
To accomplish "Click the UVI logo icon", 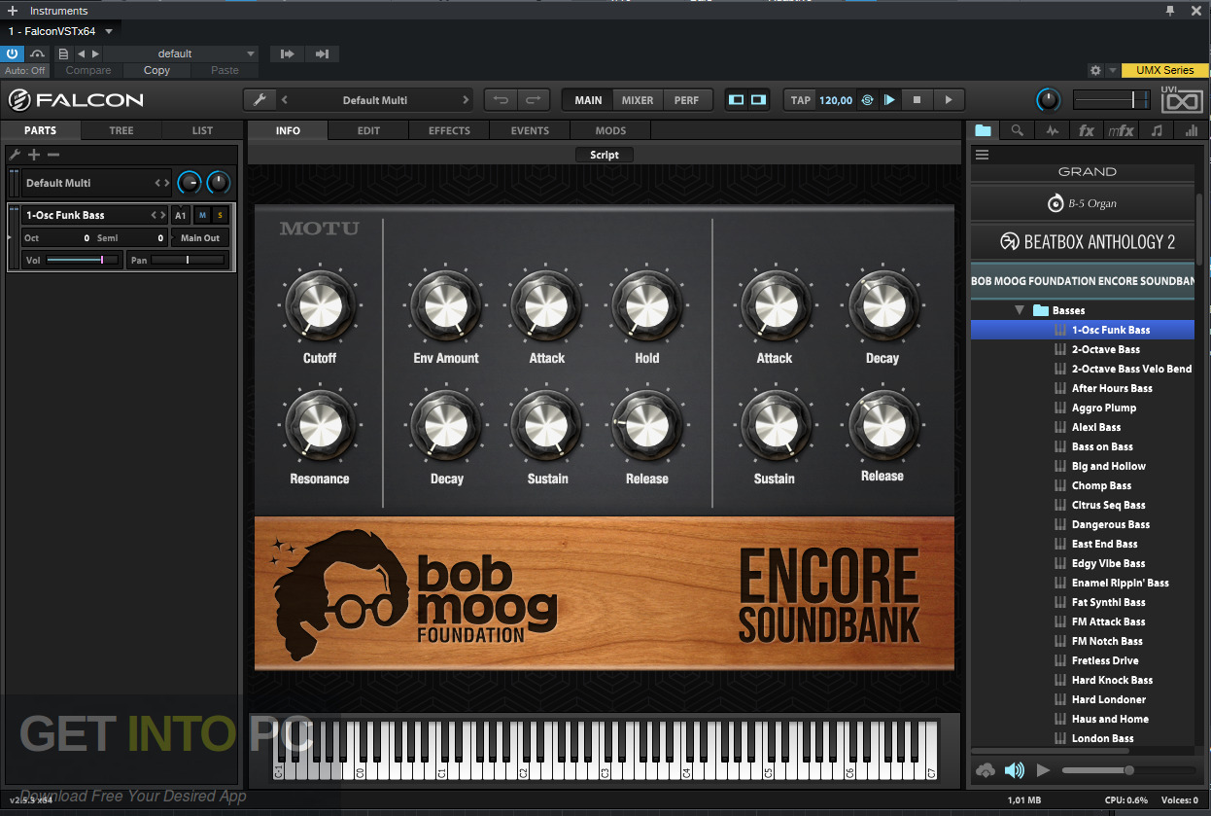I will [x=1183, y=99].
